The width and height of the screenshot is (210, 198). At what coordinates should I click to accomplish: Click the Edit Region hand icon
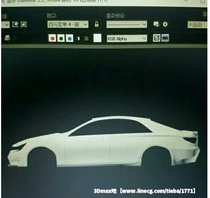[15, 24]
